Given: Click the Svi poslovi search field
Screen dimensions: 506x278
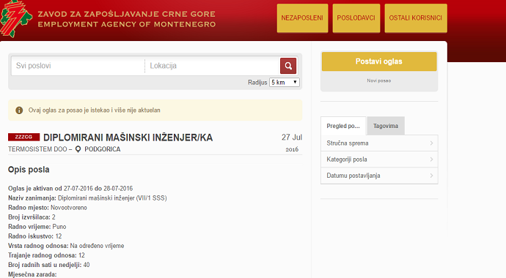Looking at the screenshot, I should [x=78, y=66].
